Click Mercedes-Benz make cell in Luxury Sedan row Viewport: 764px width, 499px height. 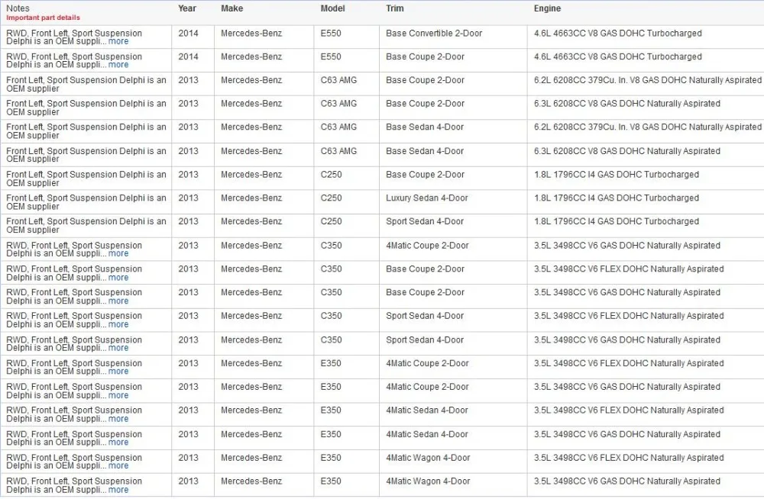click(x=251, y=198)
